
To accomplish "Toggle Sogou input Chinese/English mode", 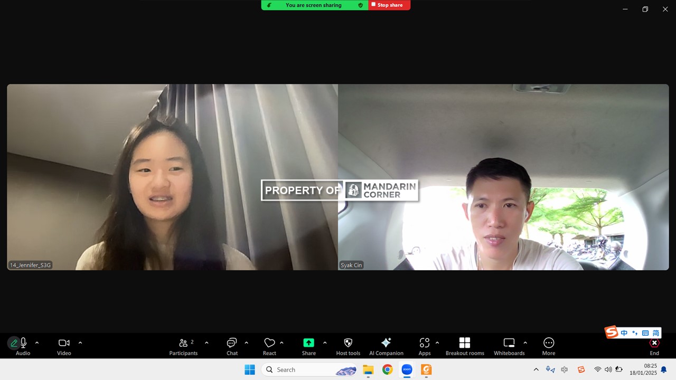I will tap(624, 333).
